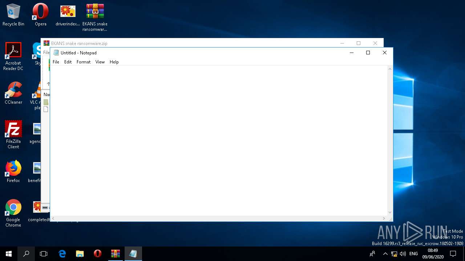The width and height of the screenshot is (465, 261).
Task: Click Notepad horizontal scrollbar left arrow
Action: point(53,218)
